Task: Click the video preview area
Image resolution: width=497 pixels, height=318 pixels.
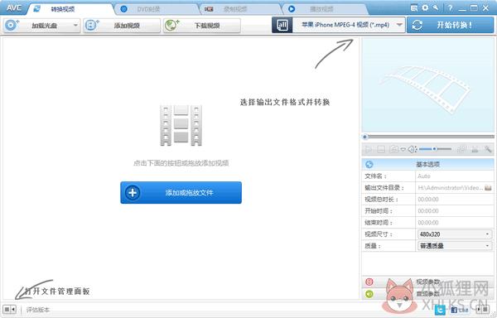Action: coord(428,85)
